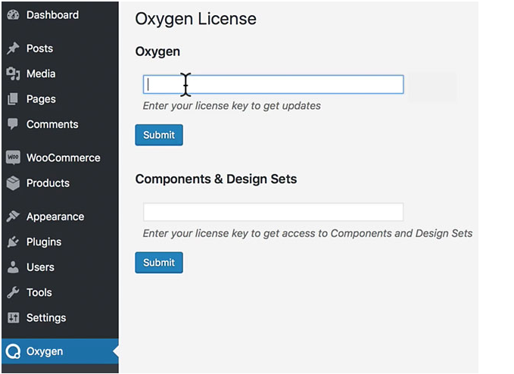The image size is (514, 374).
Task: Click the Tools wrench icon
Action: tap(13, 292)
